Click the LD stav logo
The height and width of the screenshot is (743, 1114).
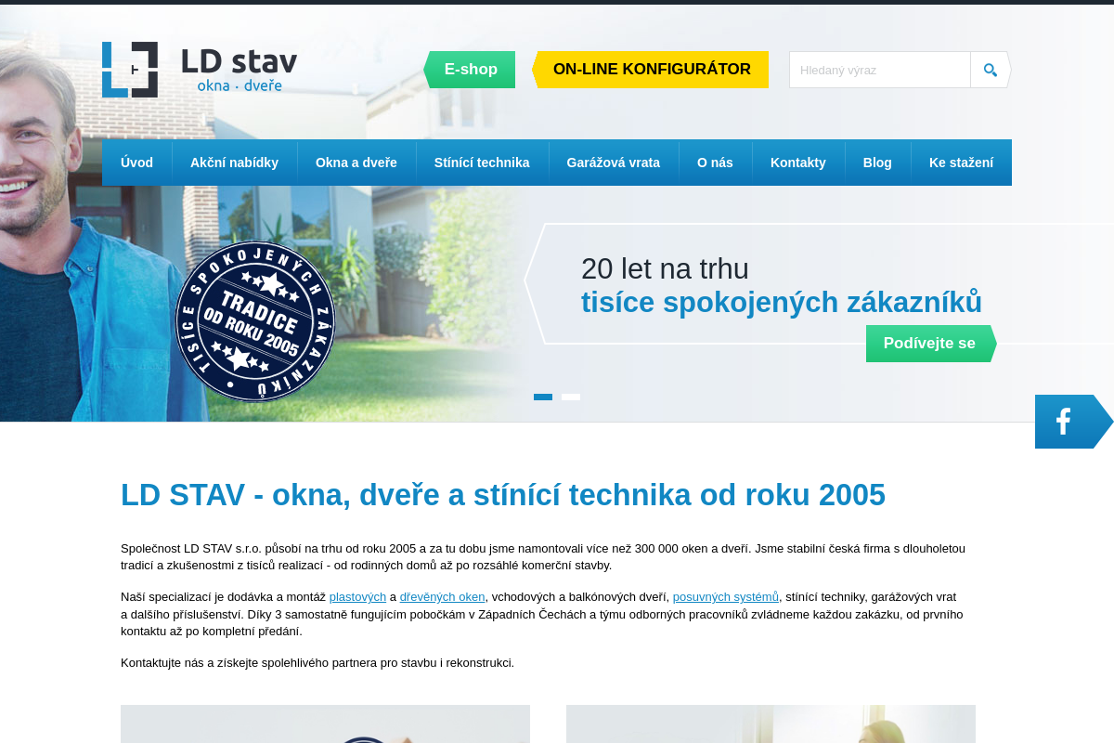(199, 69)
